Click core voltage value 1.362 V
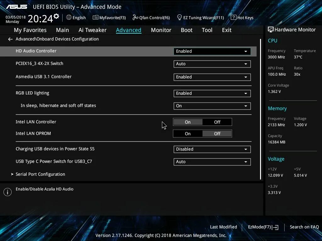The height and width of the screenshot is (241, 322). coord(274,92)
